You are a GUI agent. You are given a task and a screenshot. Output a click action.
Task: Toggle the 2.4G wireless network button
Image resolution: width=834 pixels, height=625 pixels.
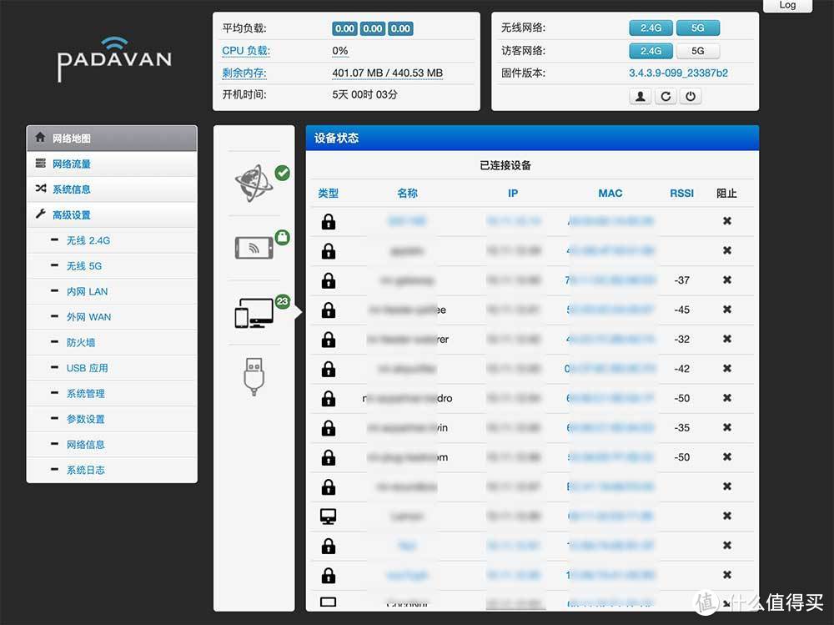tap(650, 28)
